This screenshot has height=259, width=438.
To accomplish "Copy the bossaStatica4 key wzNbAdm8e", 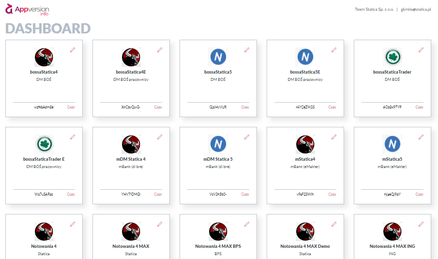I will (71, 107).
